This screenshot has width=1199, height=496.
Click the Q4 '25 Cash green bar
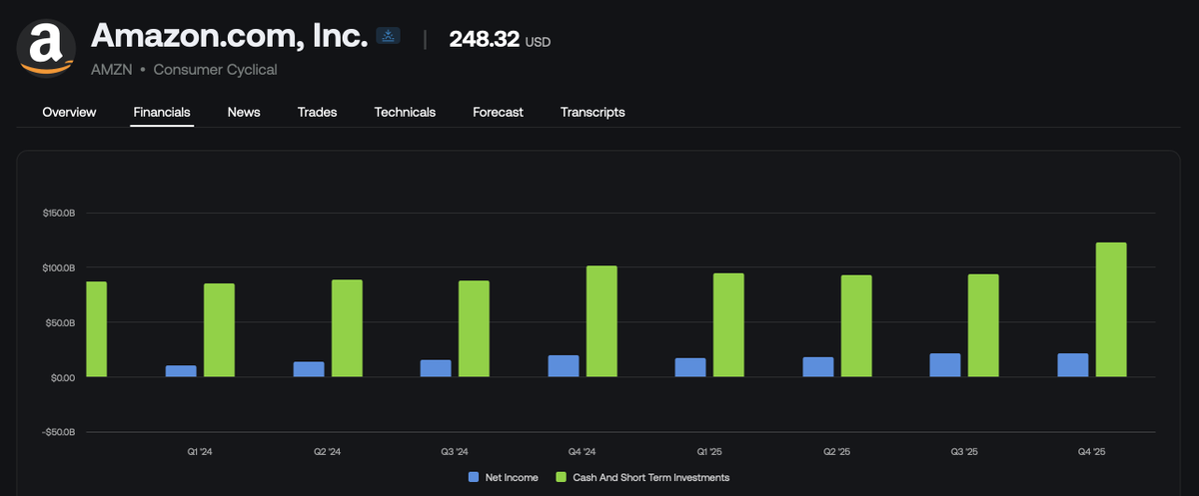pos(1111,309)
